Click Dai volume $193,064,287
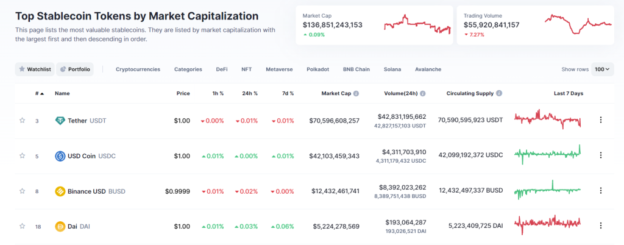Image resolution: width=624 pixels, height=245 pixels. (405, 222)
